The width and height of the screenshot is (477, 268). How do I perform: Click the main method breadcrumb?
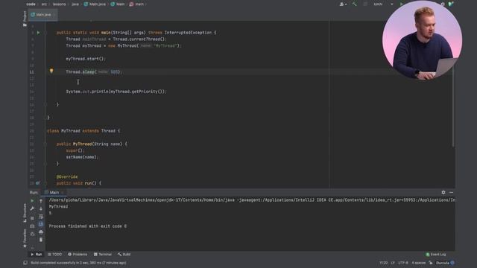(x=136, y=4)
